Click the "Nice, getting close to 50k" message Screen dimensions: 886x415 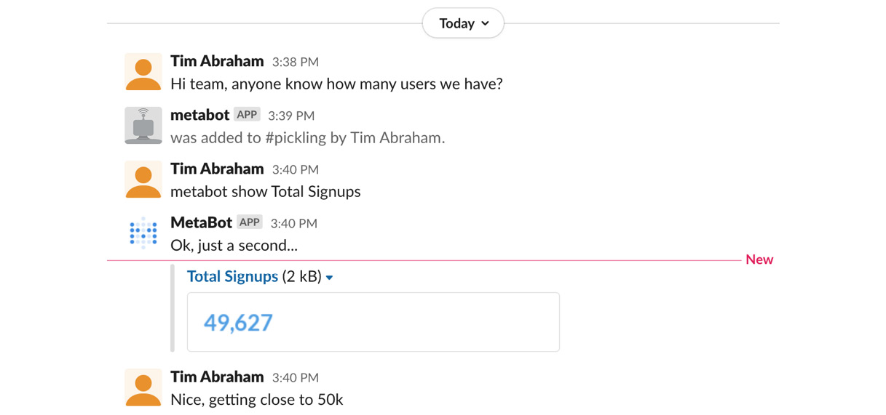coord(257,400)
